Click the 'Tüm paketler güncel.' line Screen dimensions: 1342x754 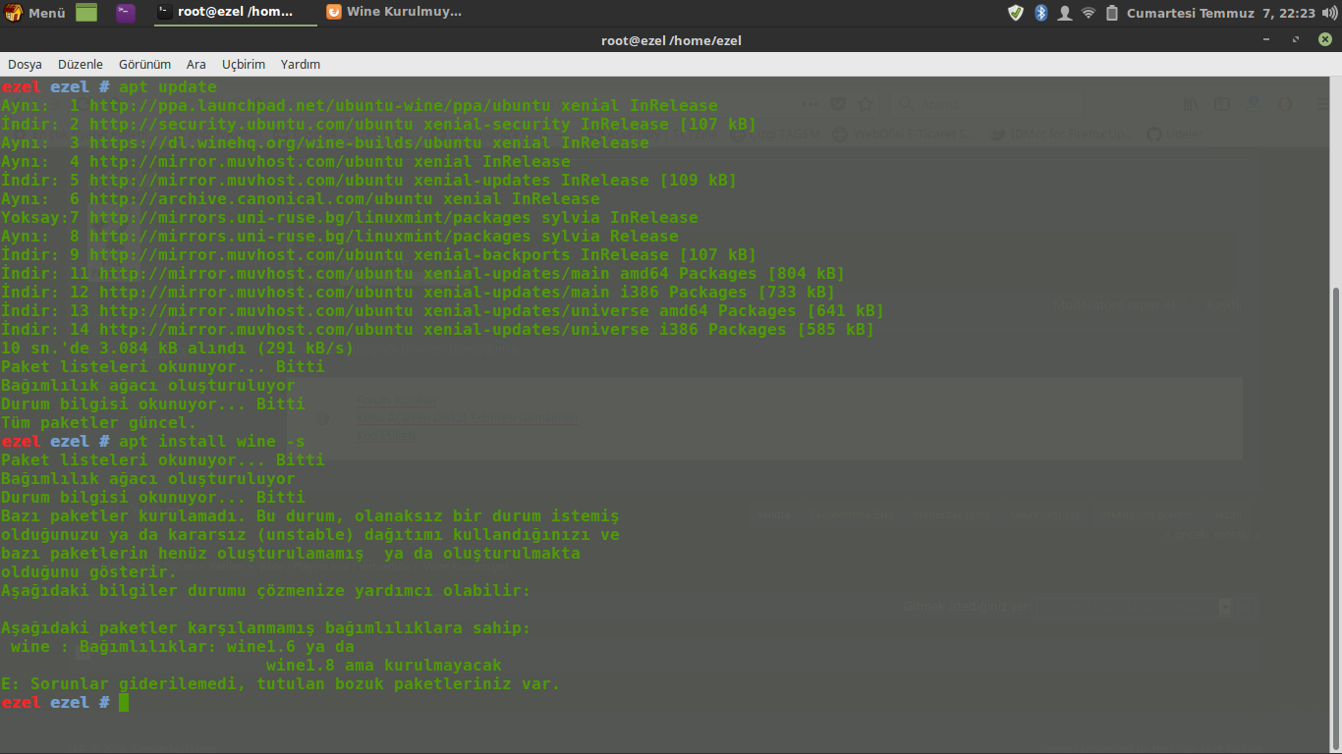(x=99, y=423)
